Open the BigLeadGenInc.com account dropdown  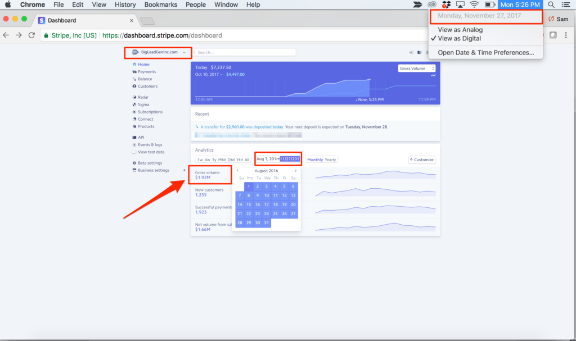(x=159, y=52)
